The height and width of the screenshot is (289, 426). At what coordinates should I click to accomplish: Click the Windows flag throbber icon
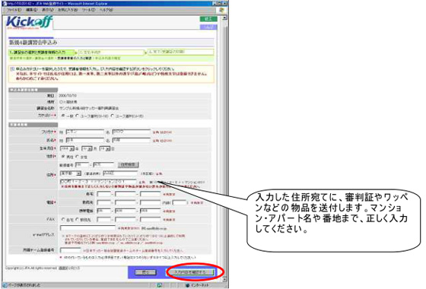pyautogui.click(x=221, y=10)
